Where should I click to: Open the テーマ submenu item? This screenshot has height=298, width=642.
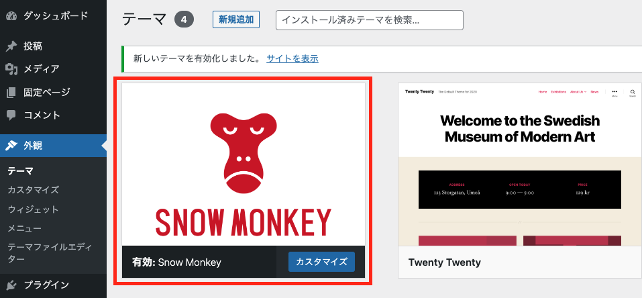(21, 171)
